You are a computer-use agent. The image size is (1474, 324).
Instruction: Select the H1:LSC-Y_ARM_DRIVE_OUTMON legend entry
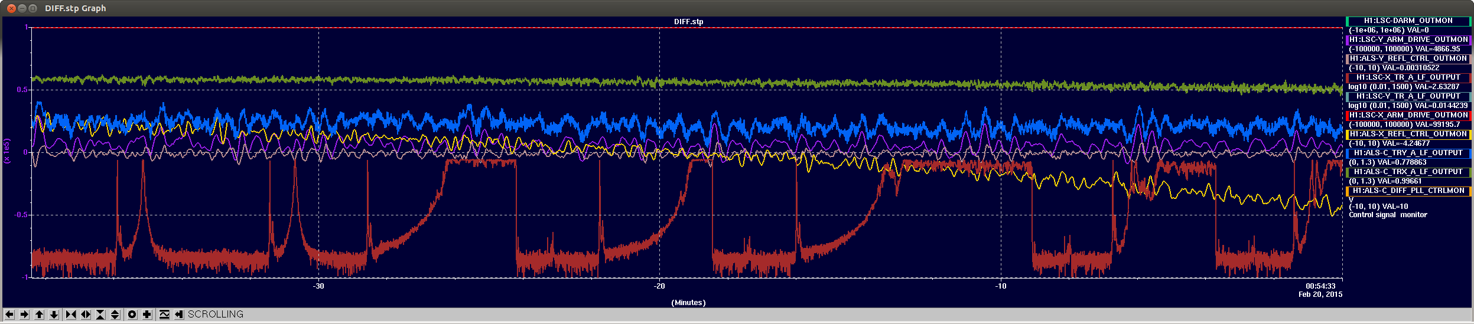click(x=1408, y=40)
